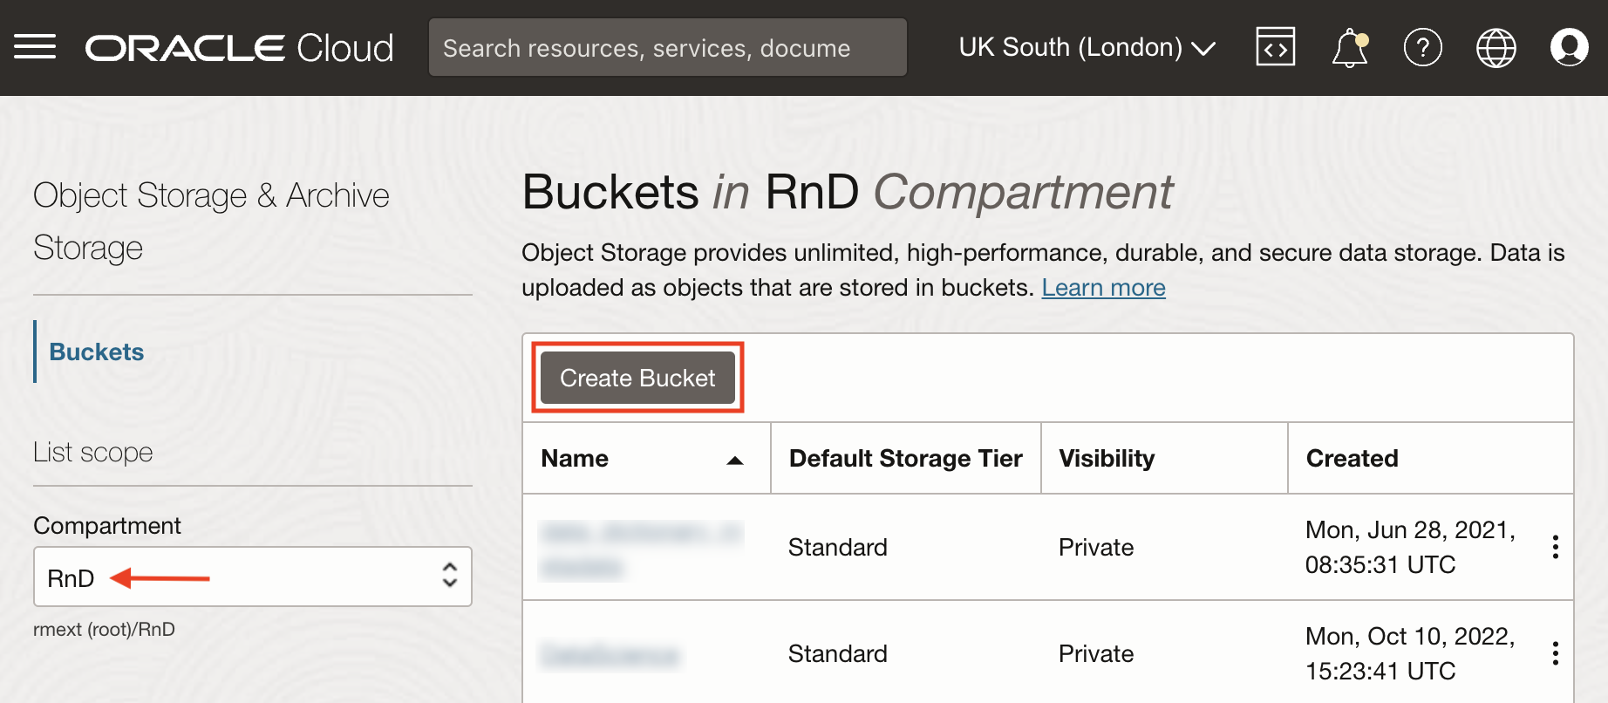Image resolution: width=1608 pixels, height=703 pixels.
Task: Open the notifications bell
Action: 1349,47
